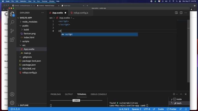This screenshot has height=111, width=198.
Task: Open new tab in browser window behind
Action: (87, 6)
